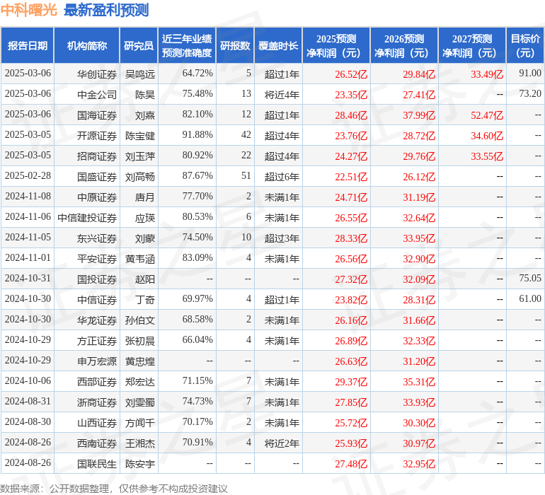Click the 目标价 column header
The height and width of the screenshot is (495, 545).
tap(525, 45)
